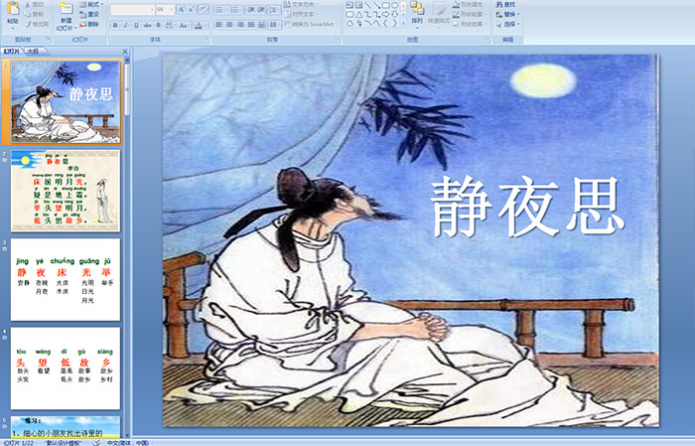Viewport: 695px width, 446px height.
Task: Select the Triangle shape in gallery
Action: click(358, 14)
